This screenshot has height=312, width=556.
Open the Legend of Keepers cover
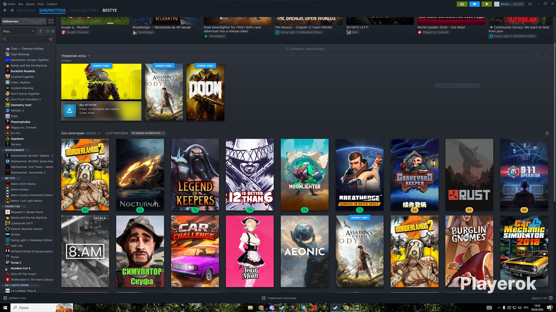click(x=195, y=174)
